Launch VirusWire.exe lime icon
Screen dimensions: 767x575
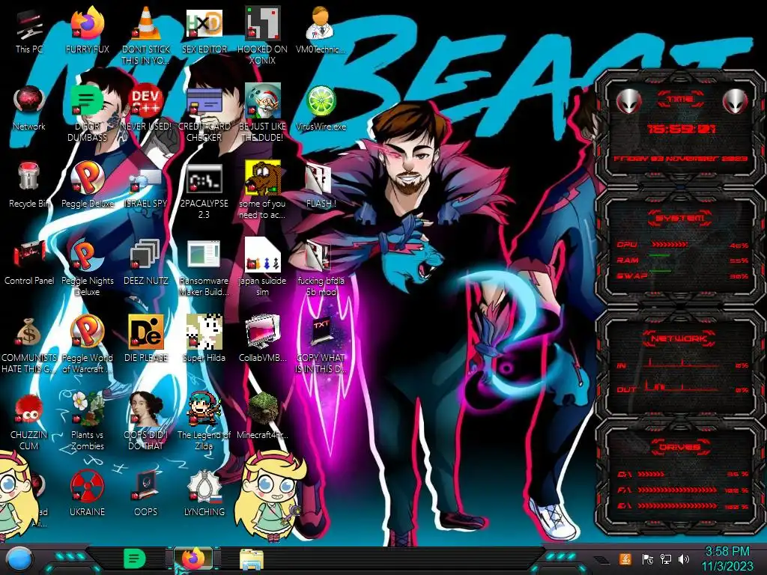(x=321, y=109)
